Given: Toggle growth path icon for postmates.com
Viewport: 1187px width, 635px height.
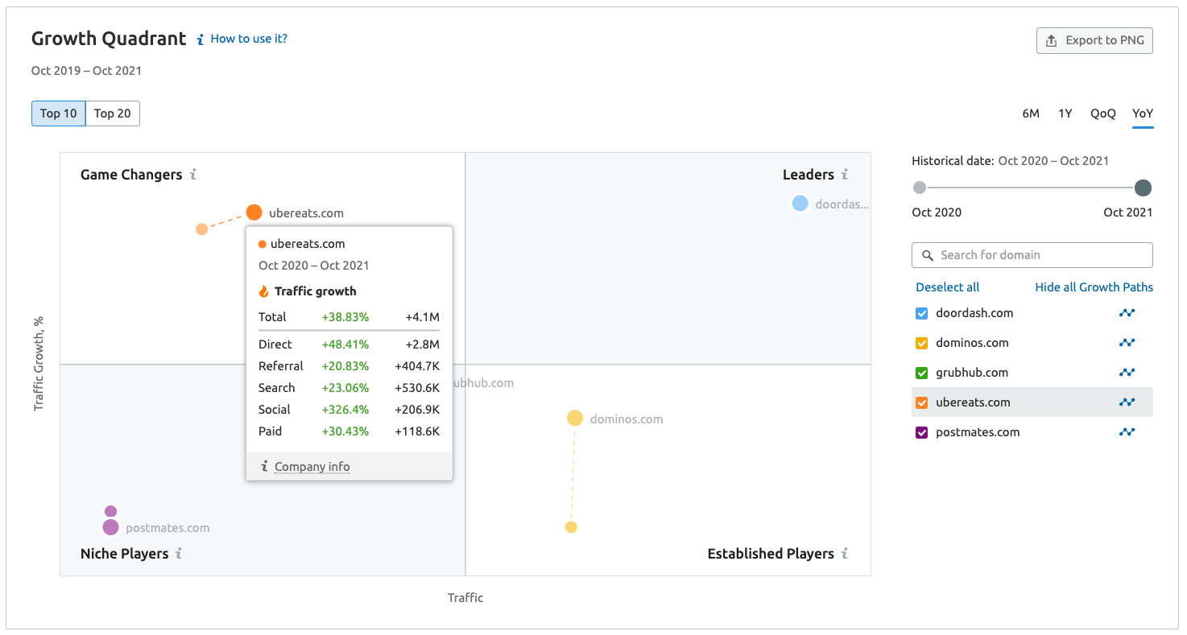Looking at the screenshot, I should tap(1127, 432).
